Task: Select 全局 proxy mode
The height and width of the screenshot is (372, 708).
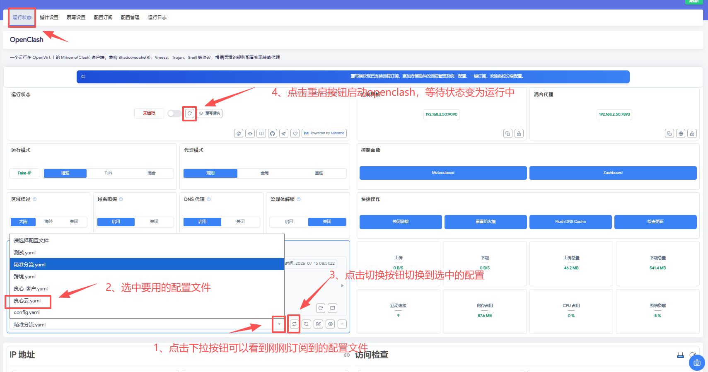Action: coord(265,173)
